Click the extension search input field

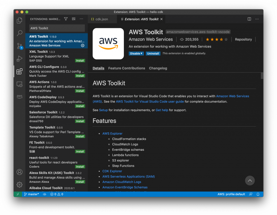tap(57, 28)
